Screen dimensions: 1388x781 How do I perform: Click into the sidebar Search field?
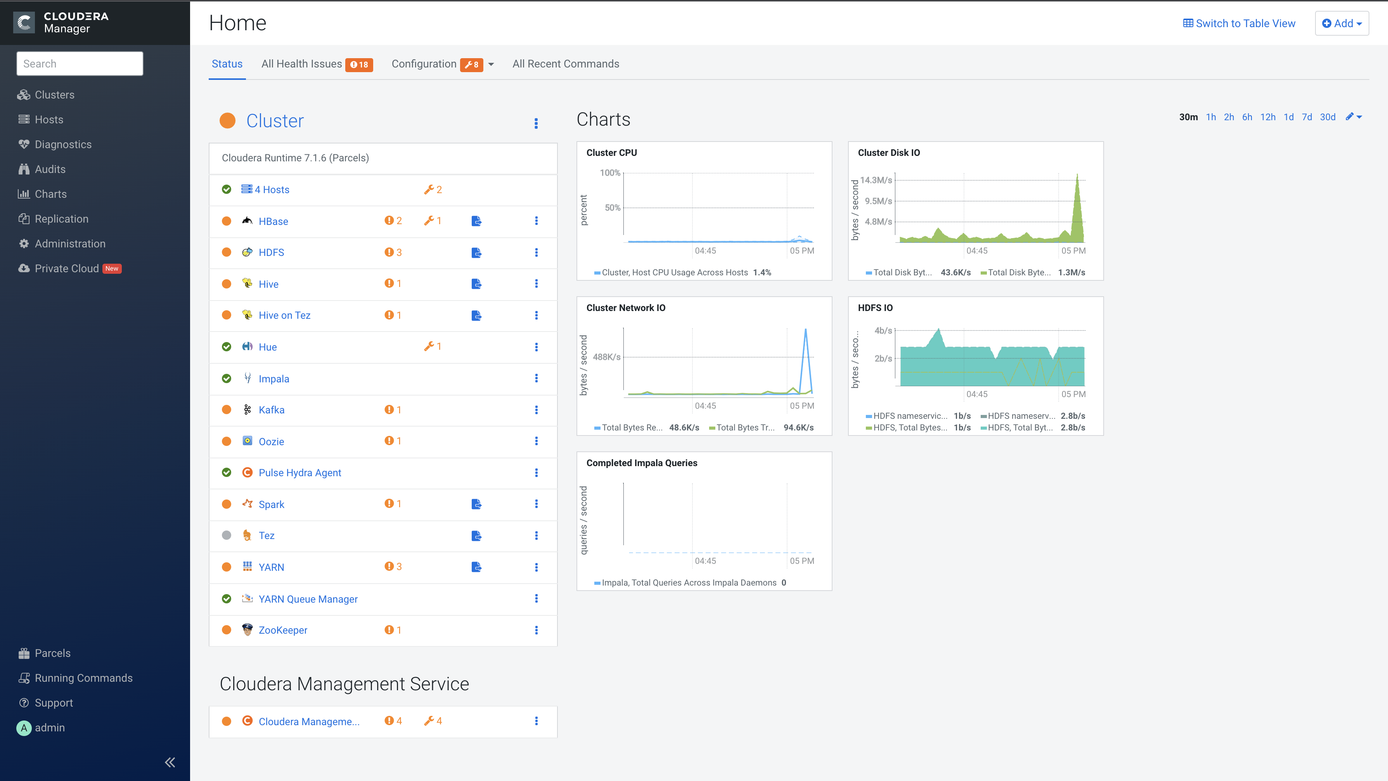[x=80, y=64]
